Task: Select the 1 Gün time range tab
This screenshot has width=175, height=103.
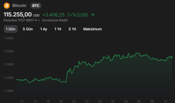Action: (x=11, y=29)
